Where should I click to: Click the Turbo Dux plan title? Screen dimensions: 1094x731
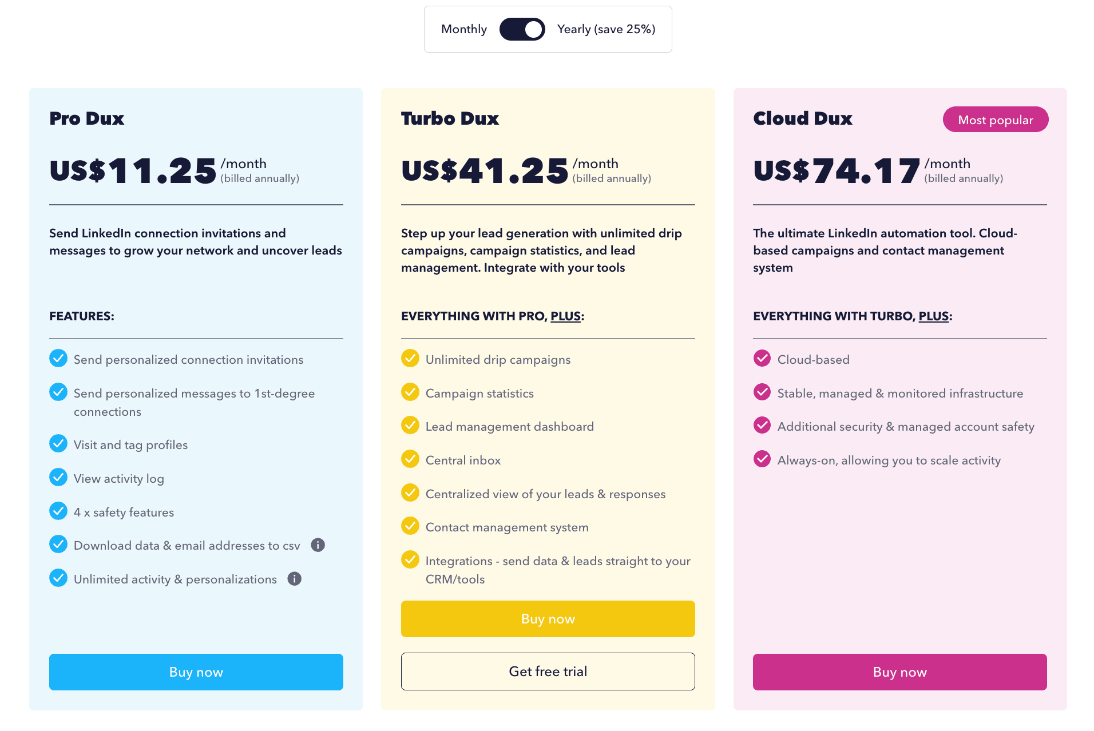point(450,118)
